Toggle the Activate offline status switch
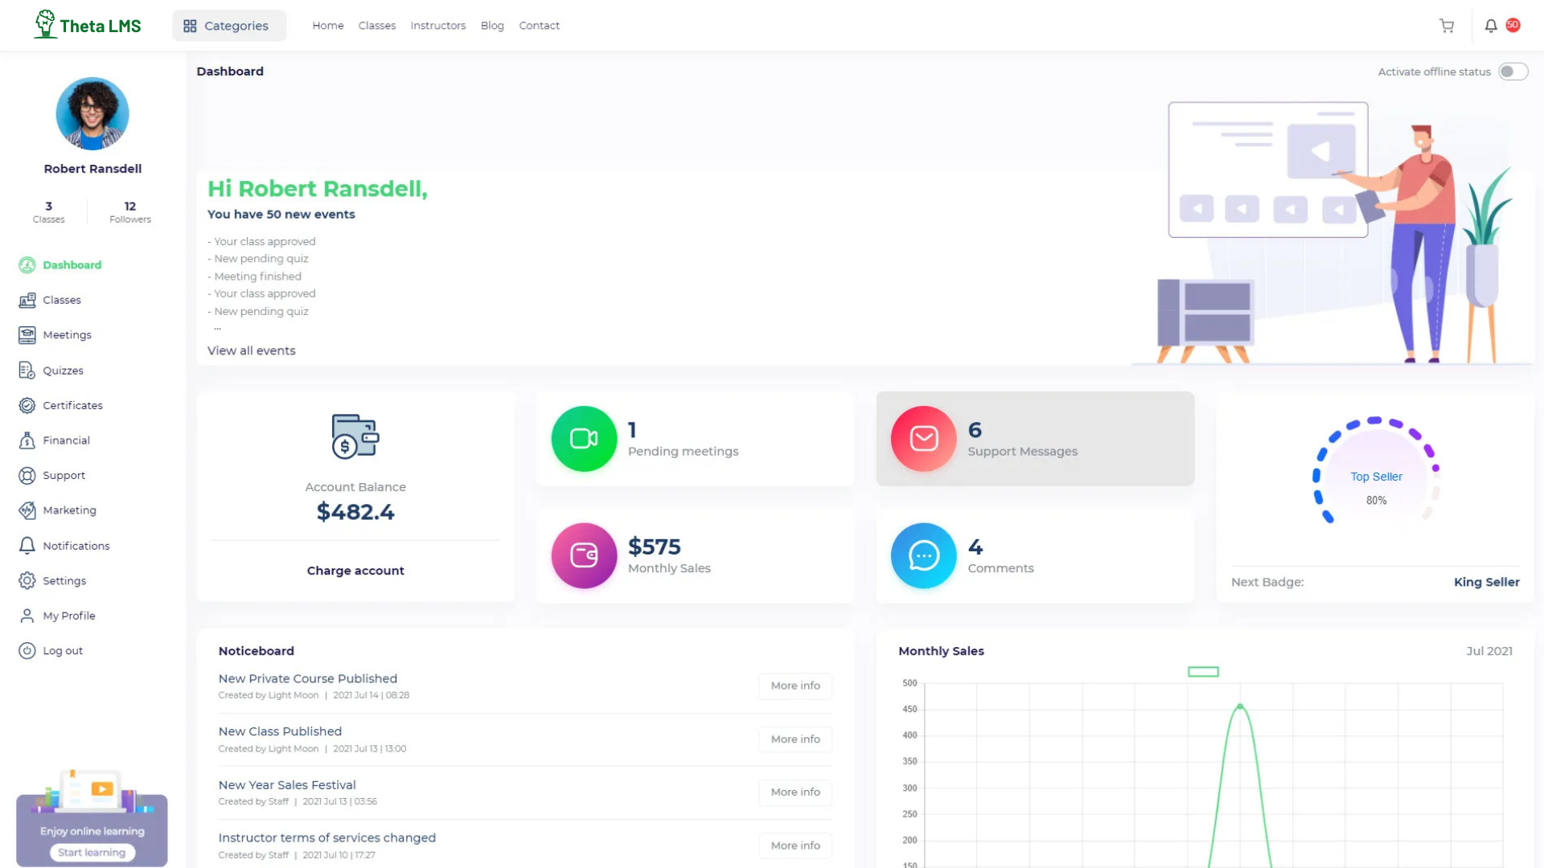 [1512, 72]
